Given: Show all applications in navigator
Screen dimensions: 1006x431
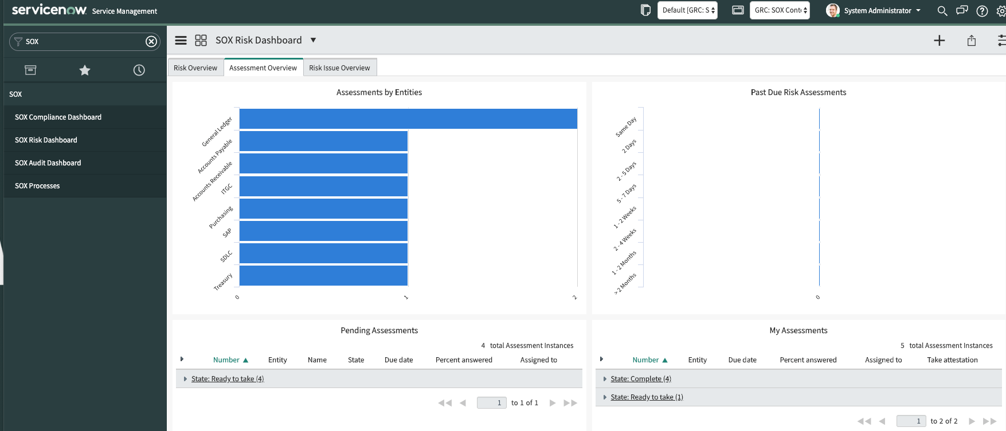Looking at the screenshot, I should [30, 70].
